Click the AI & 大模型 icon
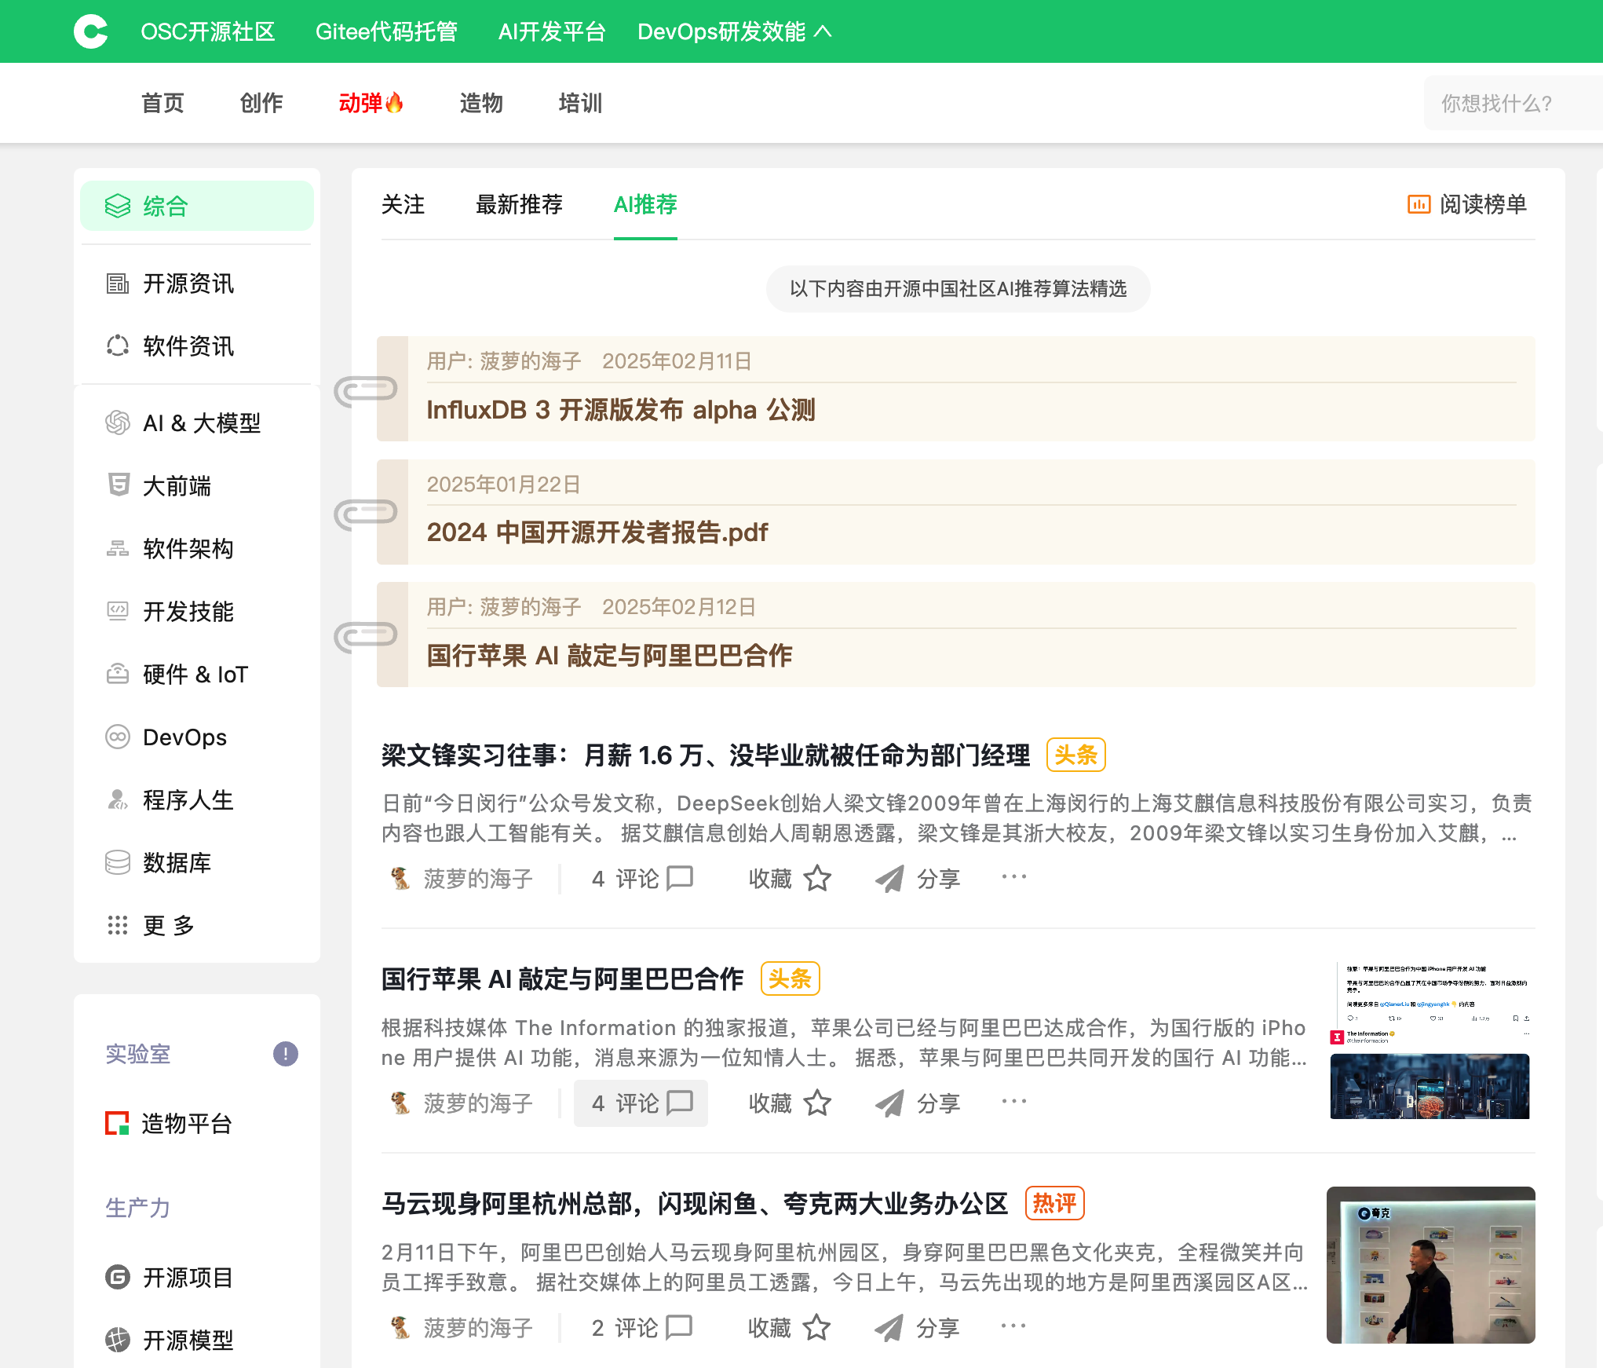1603x1368 pixels. (118, 422)
